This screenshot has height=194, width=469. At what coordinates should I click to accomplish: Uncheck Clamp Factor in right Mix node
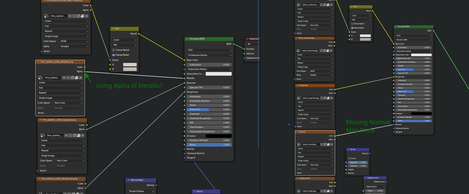[352, 28]
